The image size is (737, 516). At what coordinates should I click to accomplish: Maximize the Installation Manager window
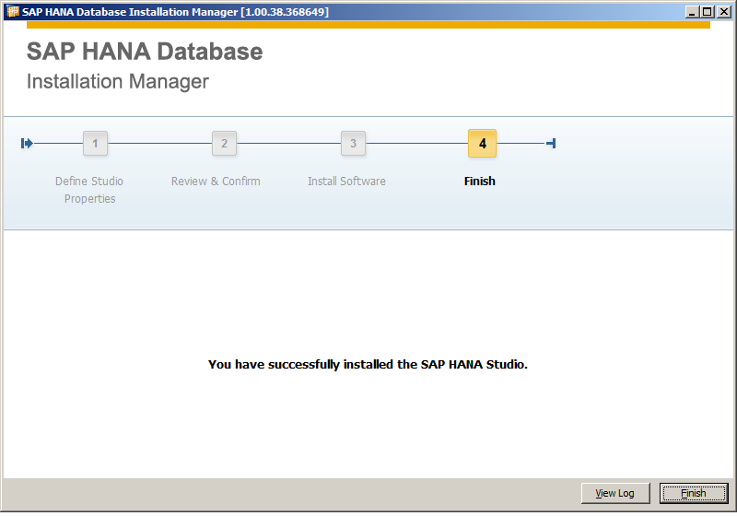[x=708, y=12]
